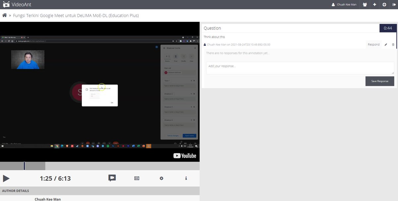Click Respond on the Question annotation
The image size is (398, 201).
[x=373, y=44]
